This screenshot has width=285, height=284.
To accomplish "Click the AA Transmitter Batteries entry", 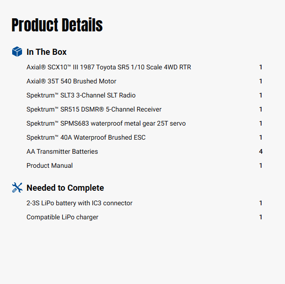I will [x=62, y=152].
